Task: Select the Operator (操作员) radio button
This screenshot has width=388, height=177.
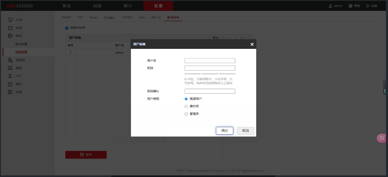Action: [x=186, y=106]
